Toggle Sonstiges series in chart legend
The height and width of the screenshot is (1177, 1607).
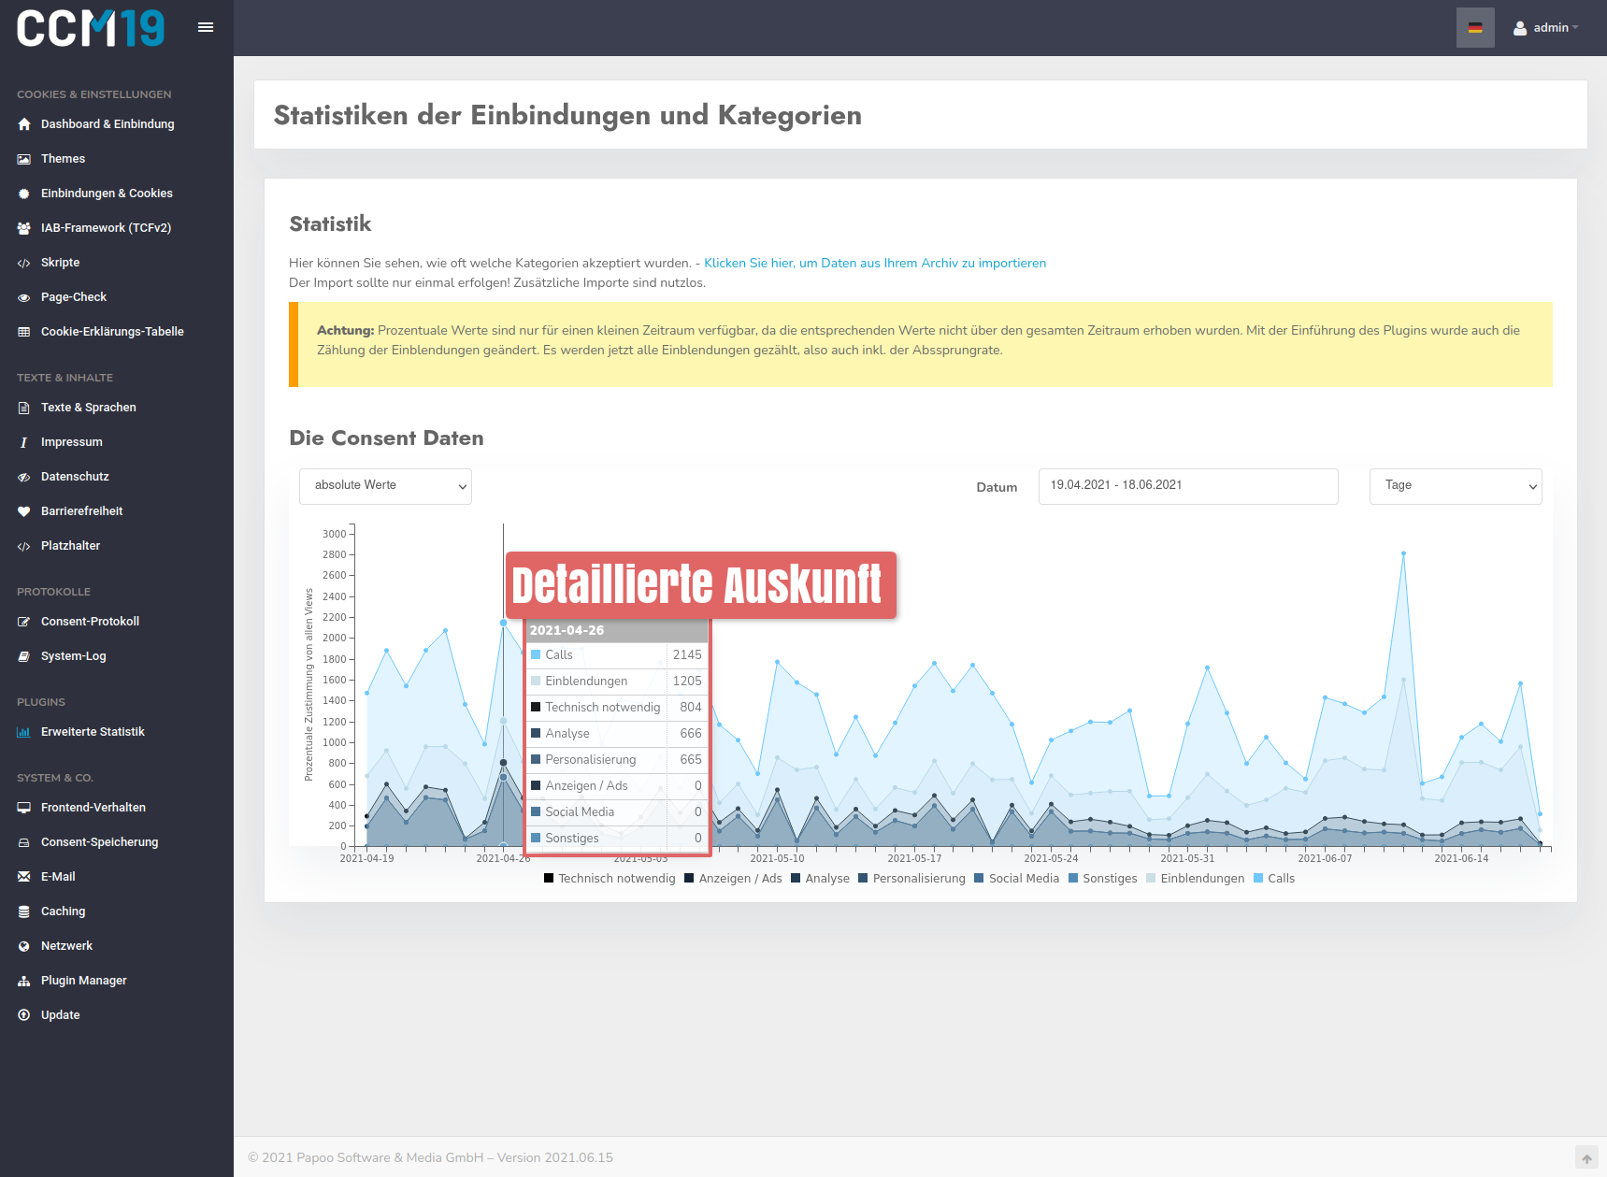[1102, 879]
